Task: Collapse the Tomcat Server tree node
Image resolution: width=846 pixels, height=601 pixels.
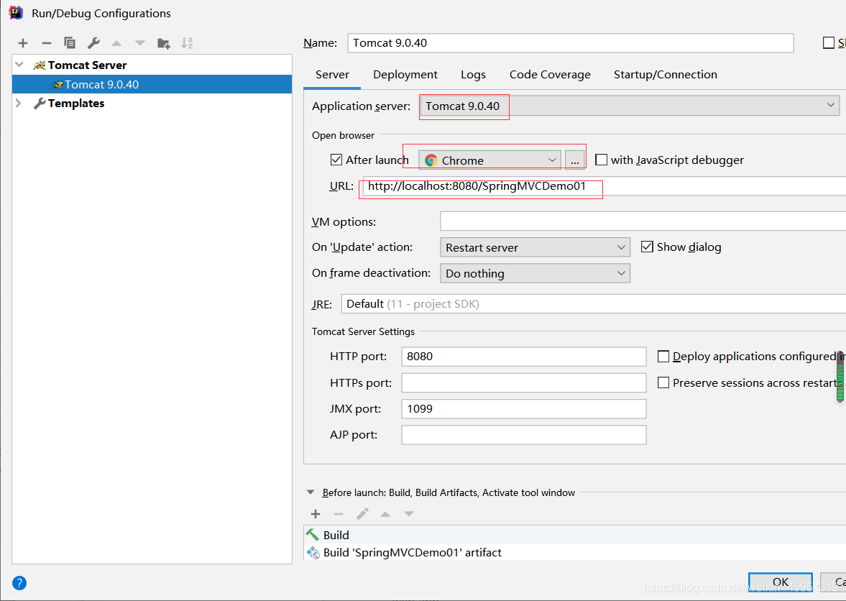Action: click(x=19, y=65)
